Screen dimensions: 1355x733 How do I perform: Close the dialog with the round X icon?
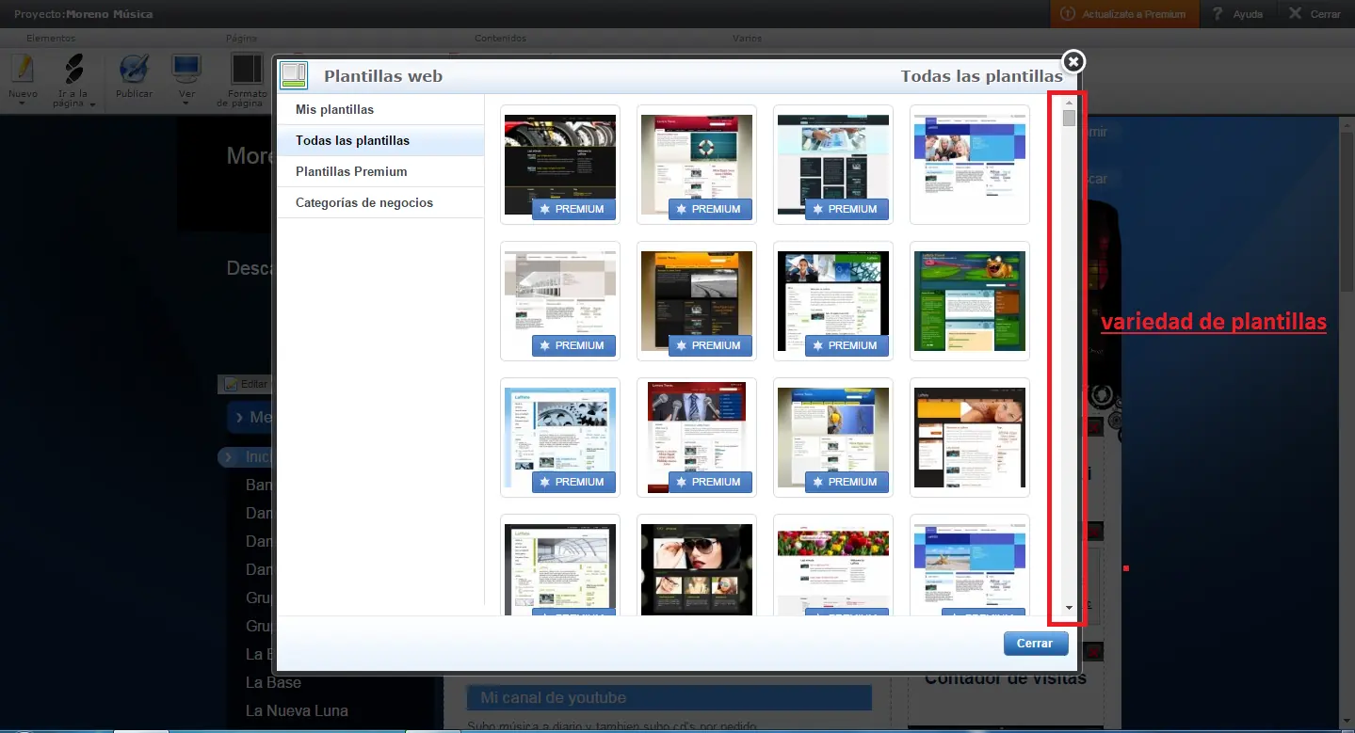coord(1073,61)
